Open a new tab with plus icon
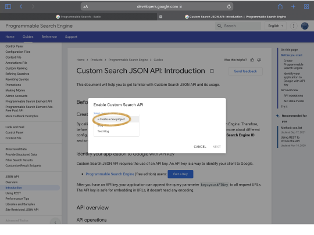This screenshot has width=314, height=235. pyautogui.click(x=293, y=6)
